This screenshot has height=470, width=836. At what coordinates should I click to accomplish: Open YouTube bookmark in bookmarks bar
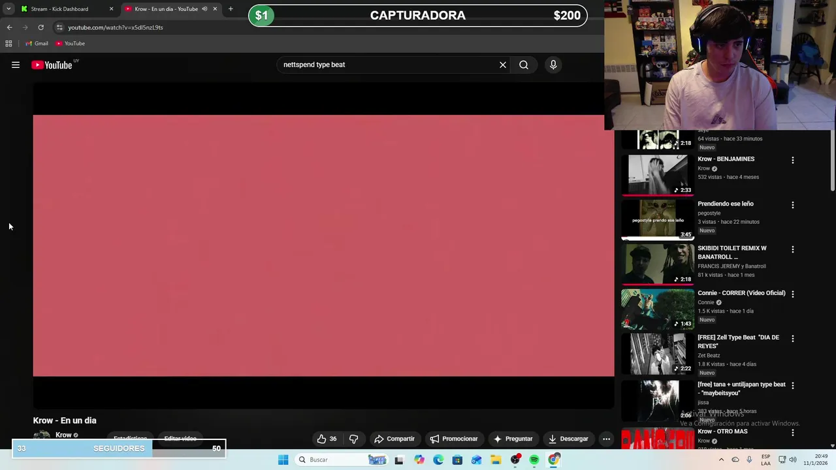point(70,43)
